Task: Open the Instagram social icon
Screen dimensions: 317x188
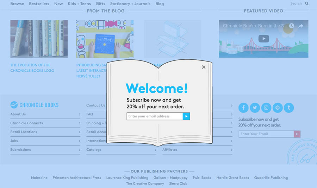Action: (x=266, y=108)
